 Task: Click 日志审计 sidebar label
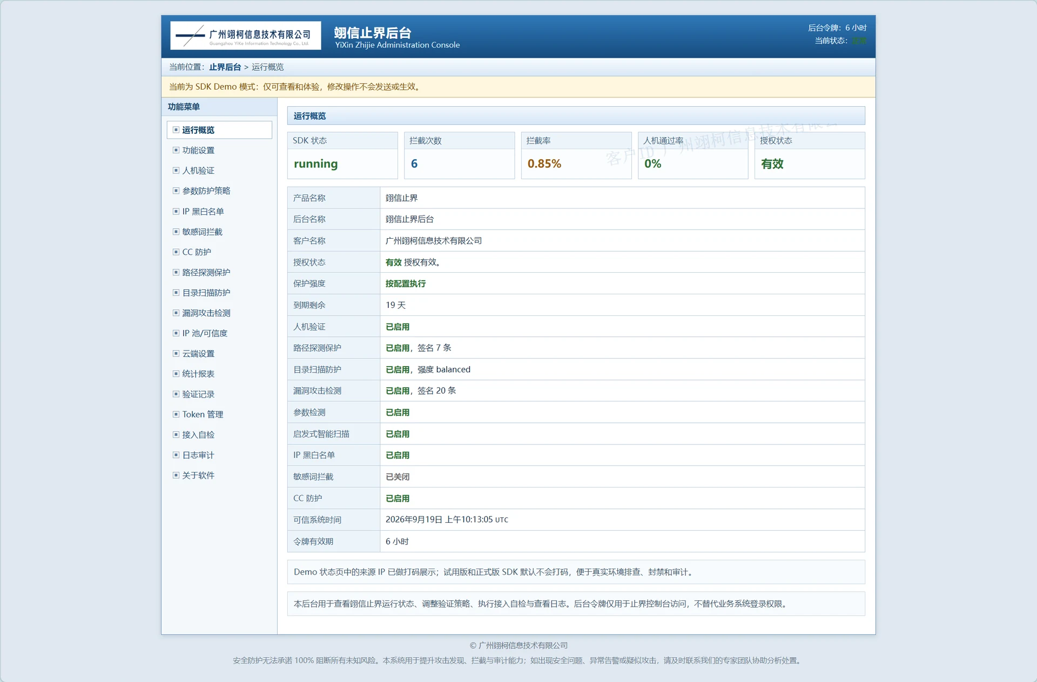pos(198,455)
